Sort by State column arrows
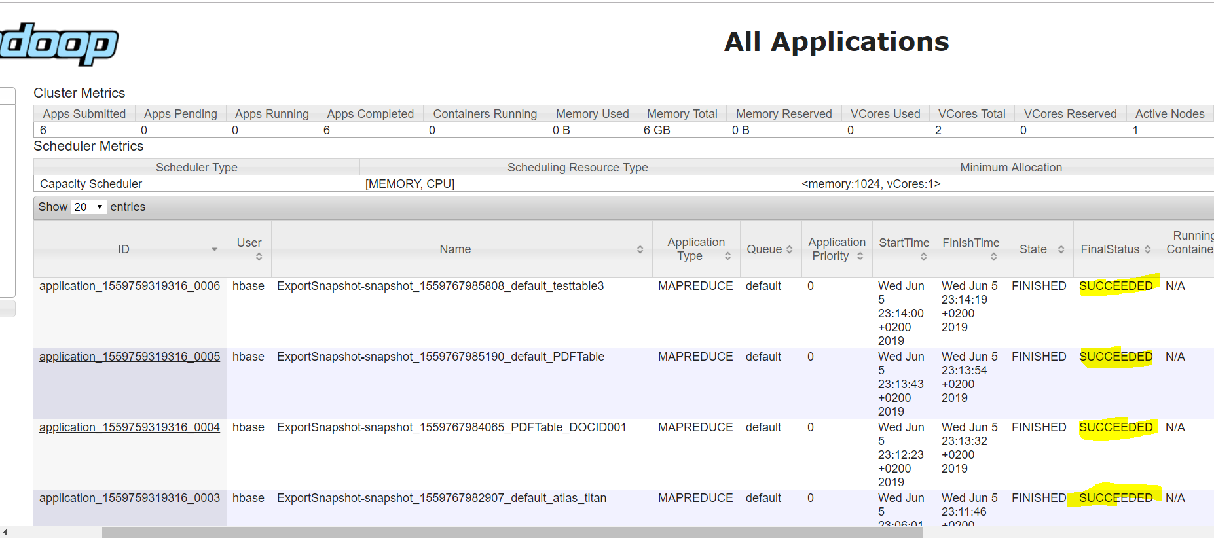The height and width of the screenshot is (538, 1214). [x=1061, y=249]
